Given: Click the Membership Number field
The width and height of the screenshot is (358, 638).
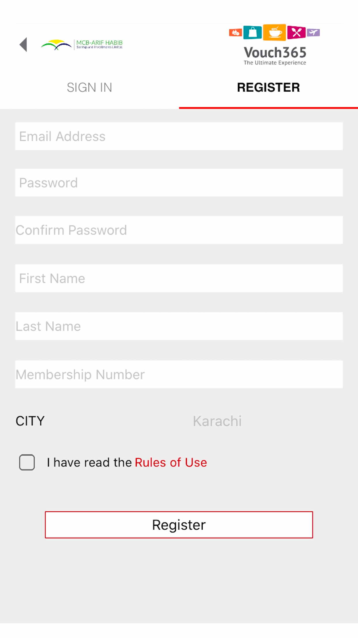Looking at the screenshot, I should (179, 374).
